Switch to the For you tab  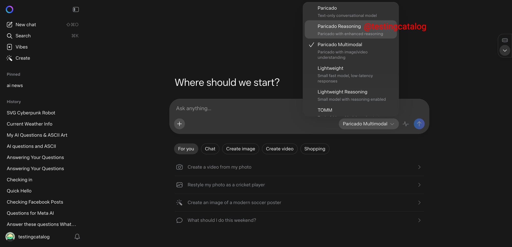tap(186, 149)
